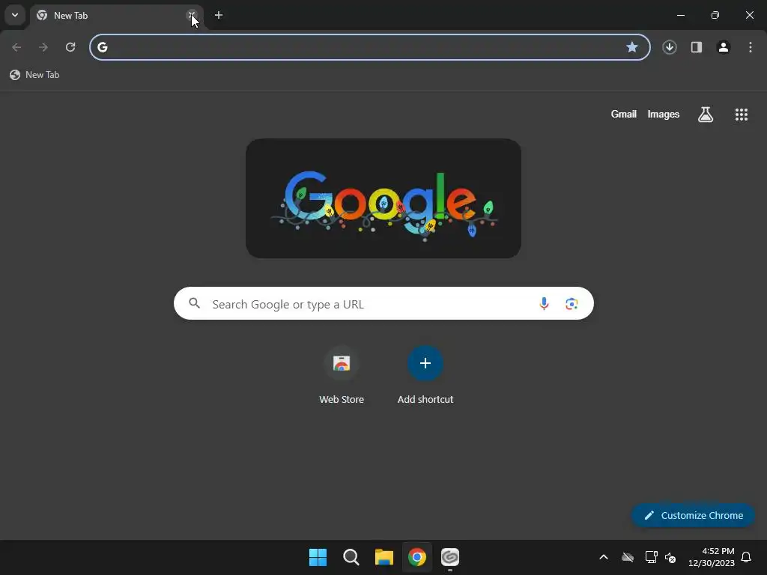Screen dimensions: 767x575
Task: Open Gmail link
Action: tap(624, 114)
